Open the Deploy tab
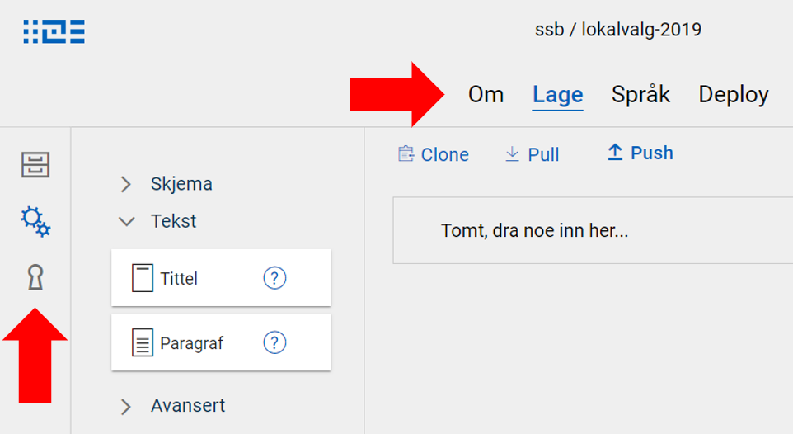The image size is (793, 434). (733, 95)
